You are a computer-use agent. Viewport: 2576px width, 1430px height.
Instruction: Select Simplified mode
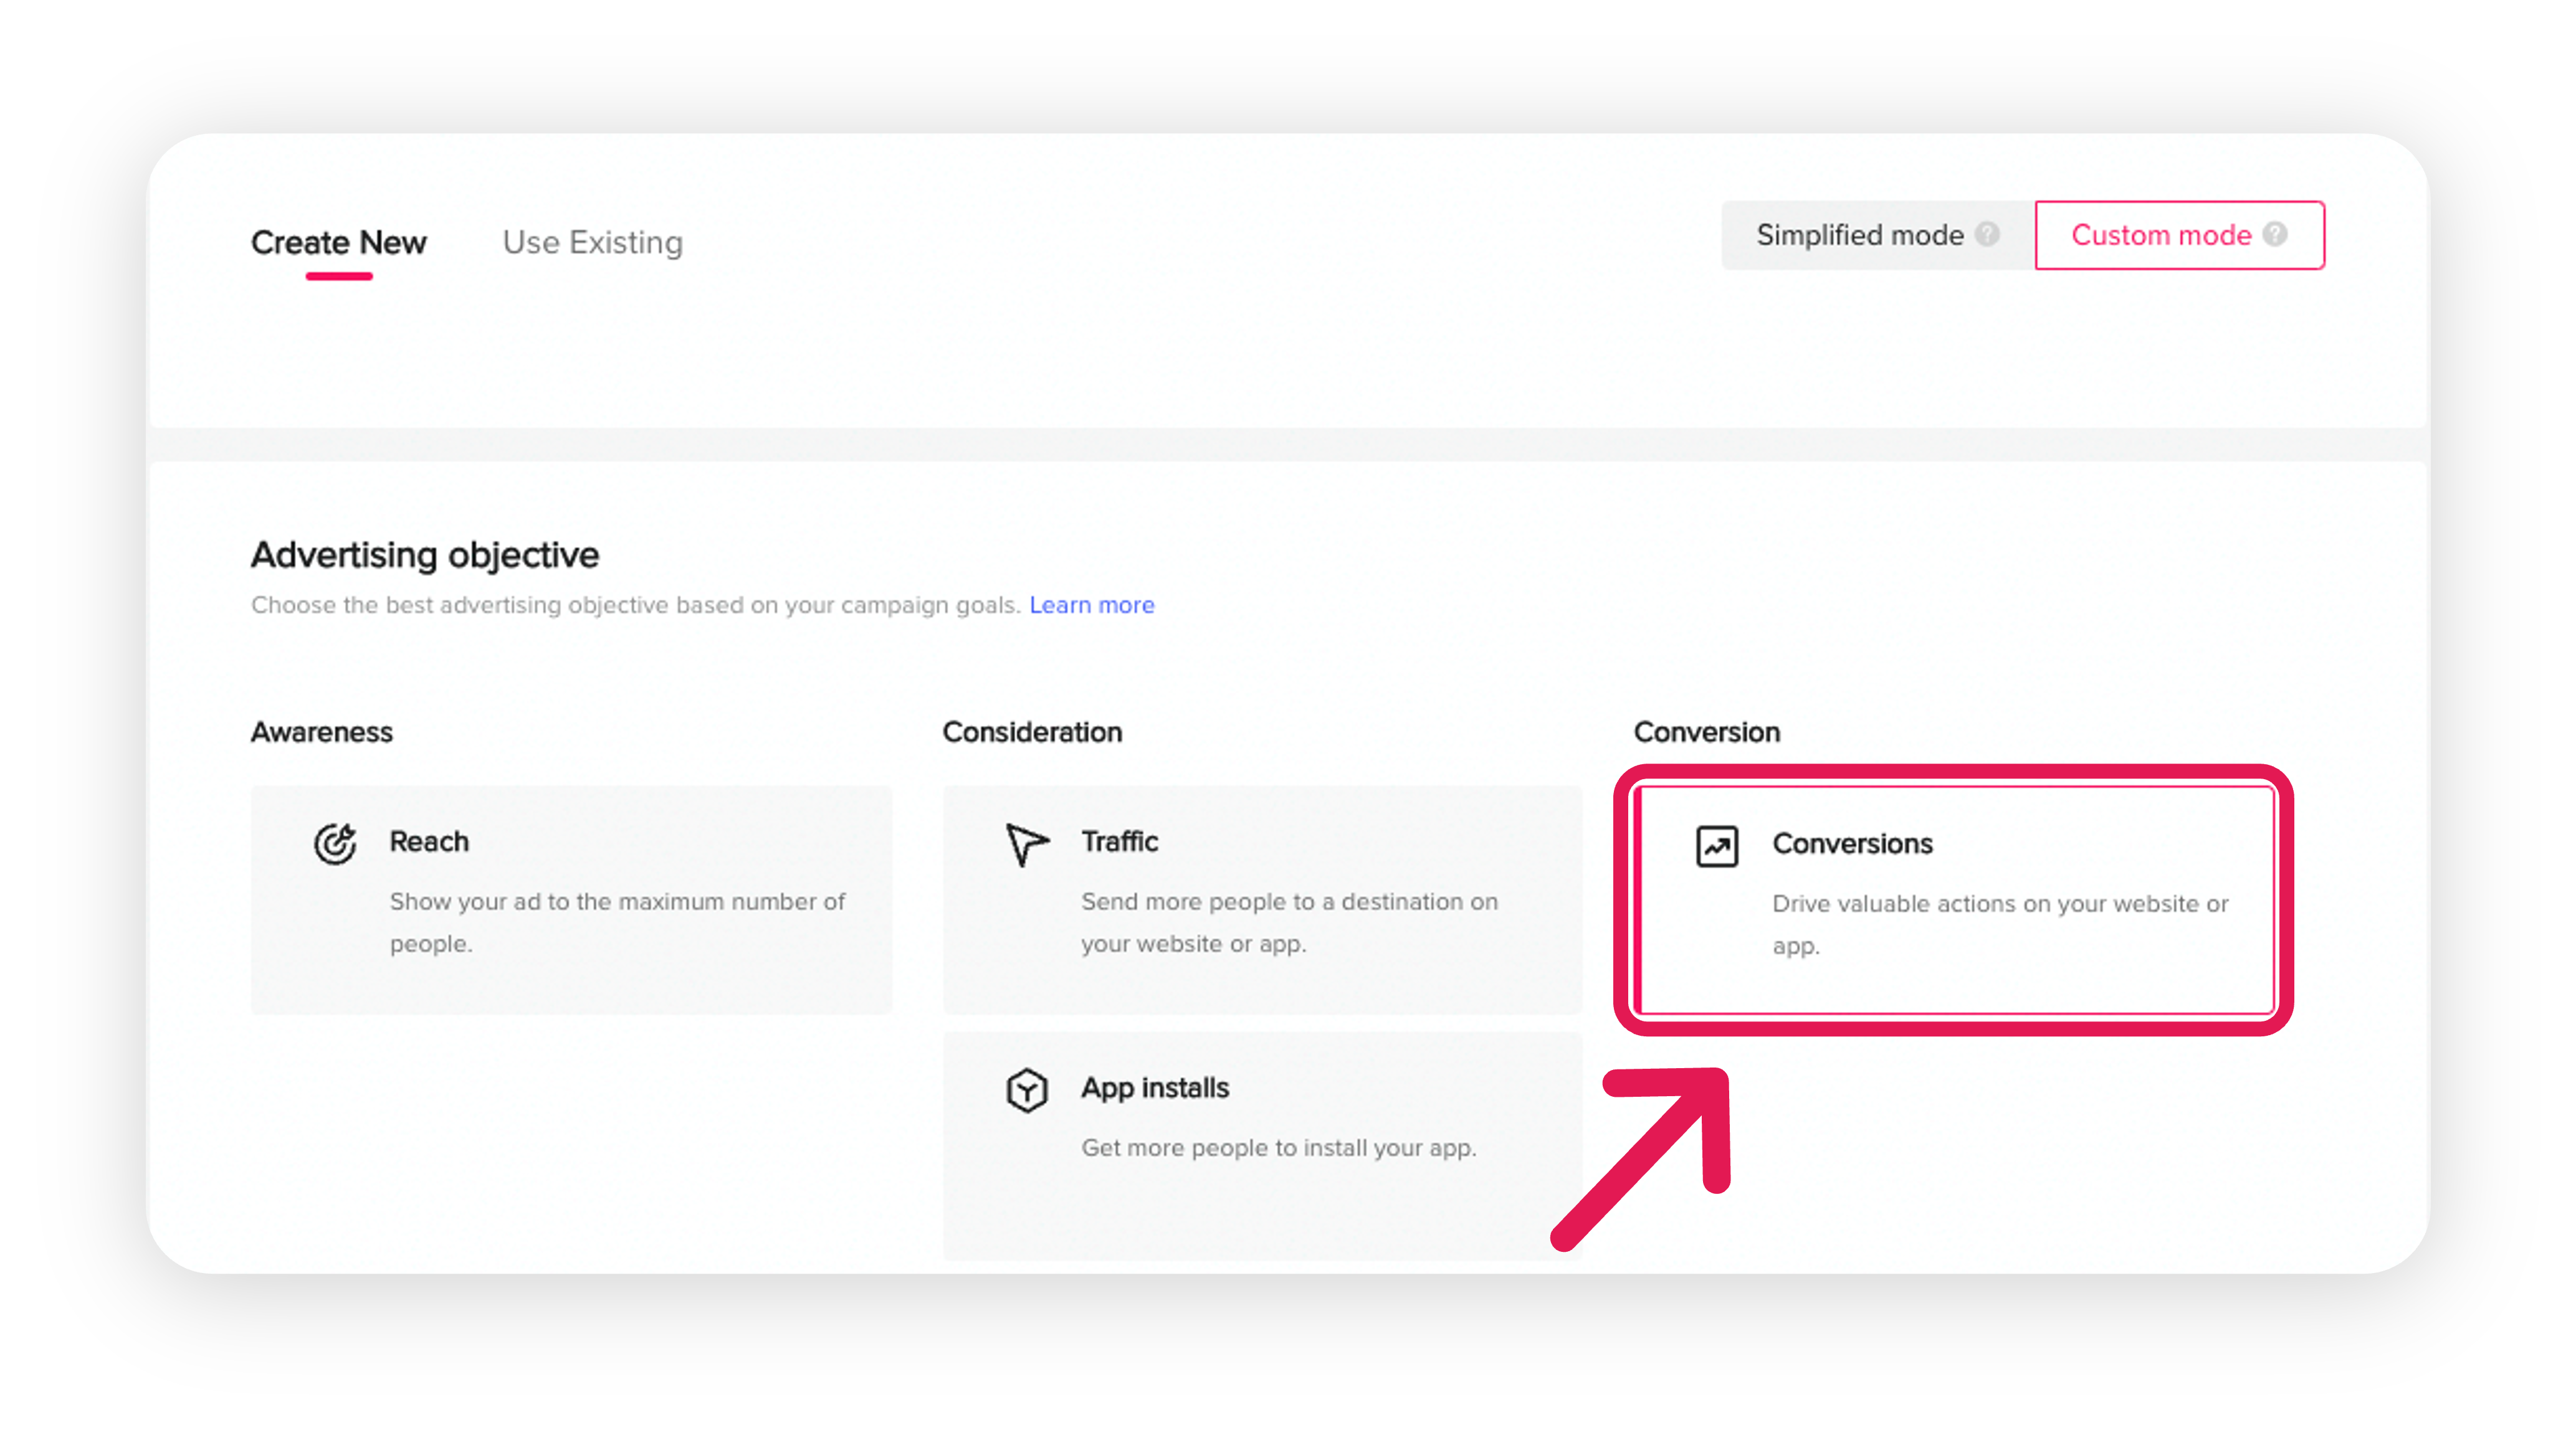[1878, 235]
